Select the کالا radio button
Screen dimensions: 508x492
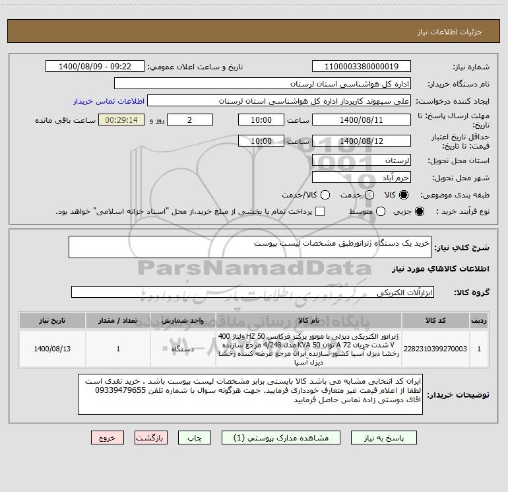[404, 195]
